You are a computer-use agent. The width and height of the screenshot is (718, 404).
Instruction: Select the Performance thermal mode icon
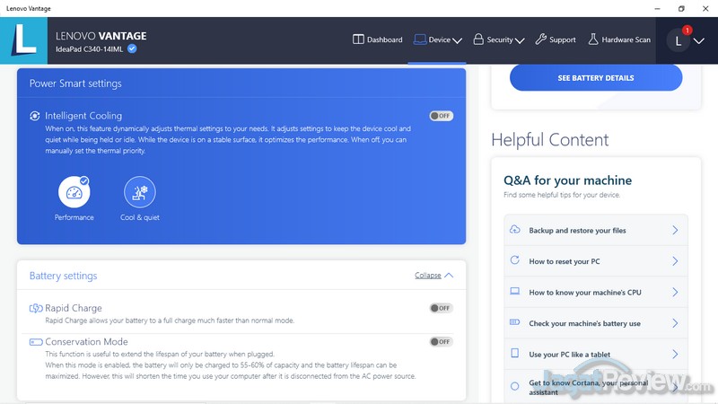pyautogui.click(x=74, y=191)
